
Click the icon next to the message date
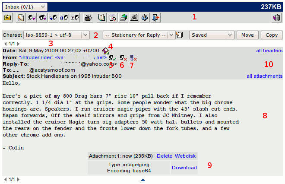pyautogui.click(x=105, y=51)
